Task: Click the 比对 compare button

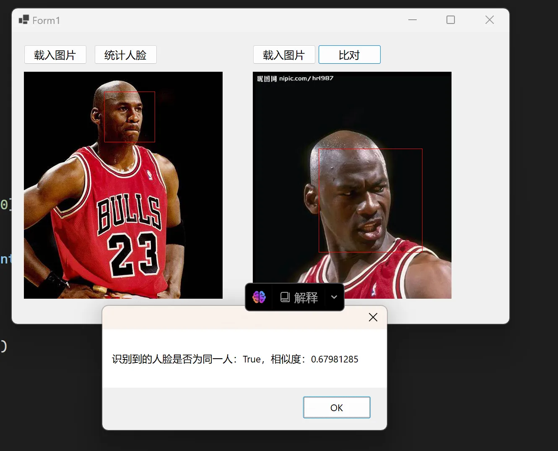Action: pyautogui.click(x=350, y=55)
